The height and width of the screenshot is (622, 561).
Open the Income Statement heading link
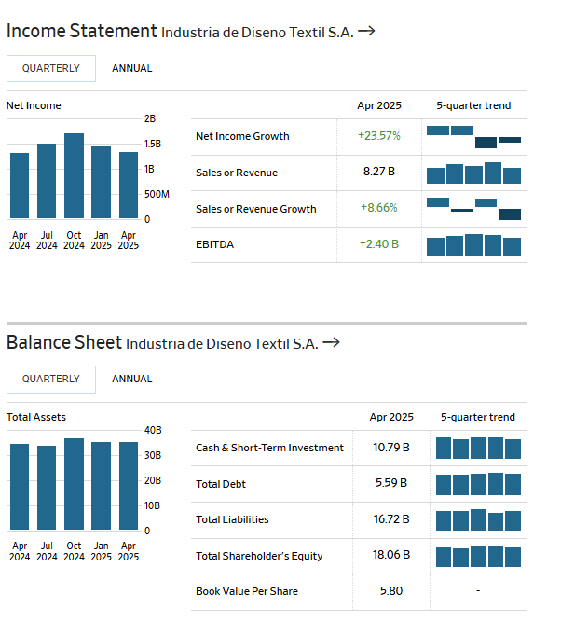(x=82, y=31)
